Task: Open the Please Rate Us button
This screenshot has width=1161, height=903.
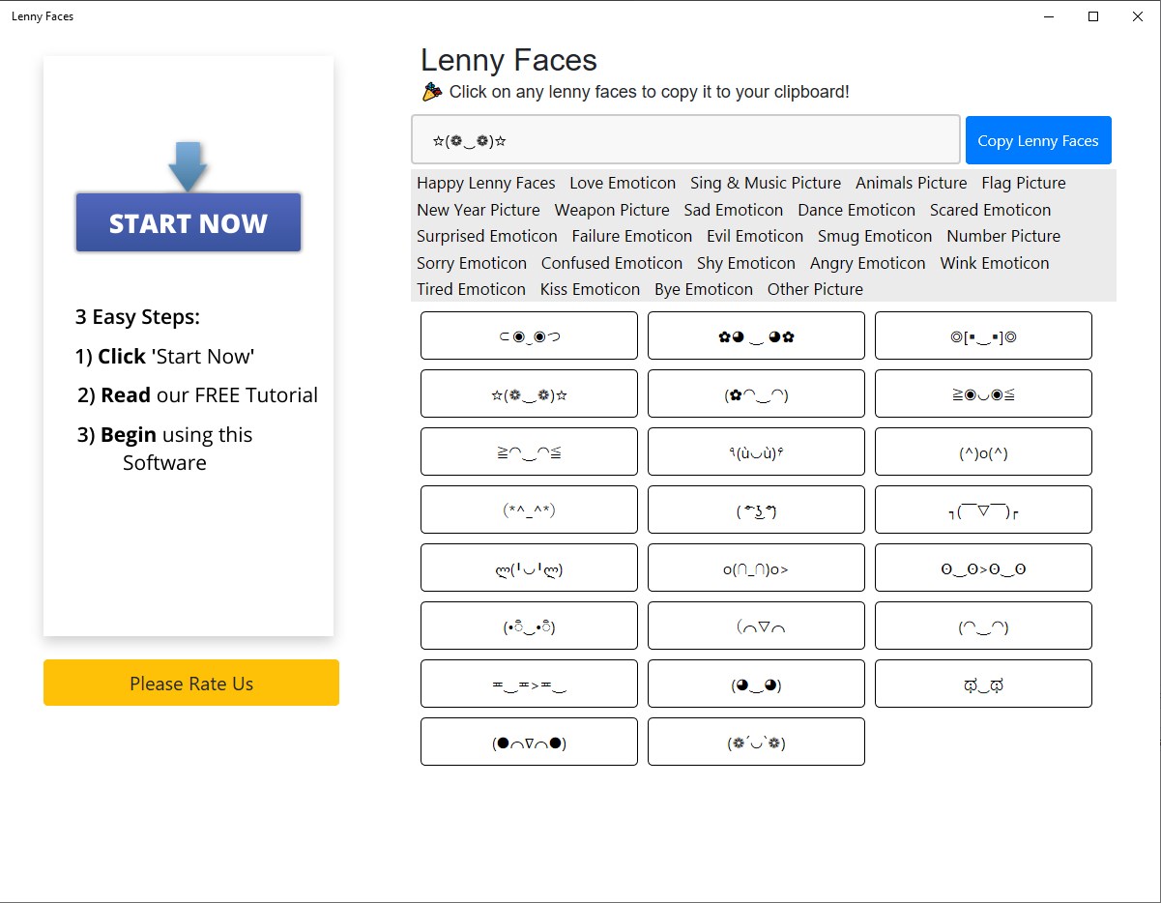Action: coord(191,684)
